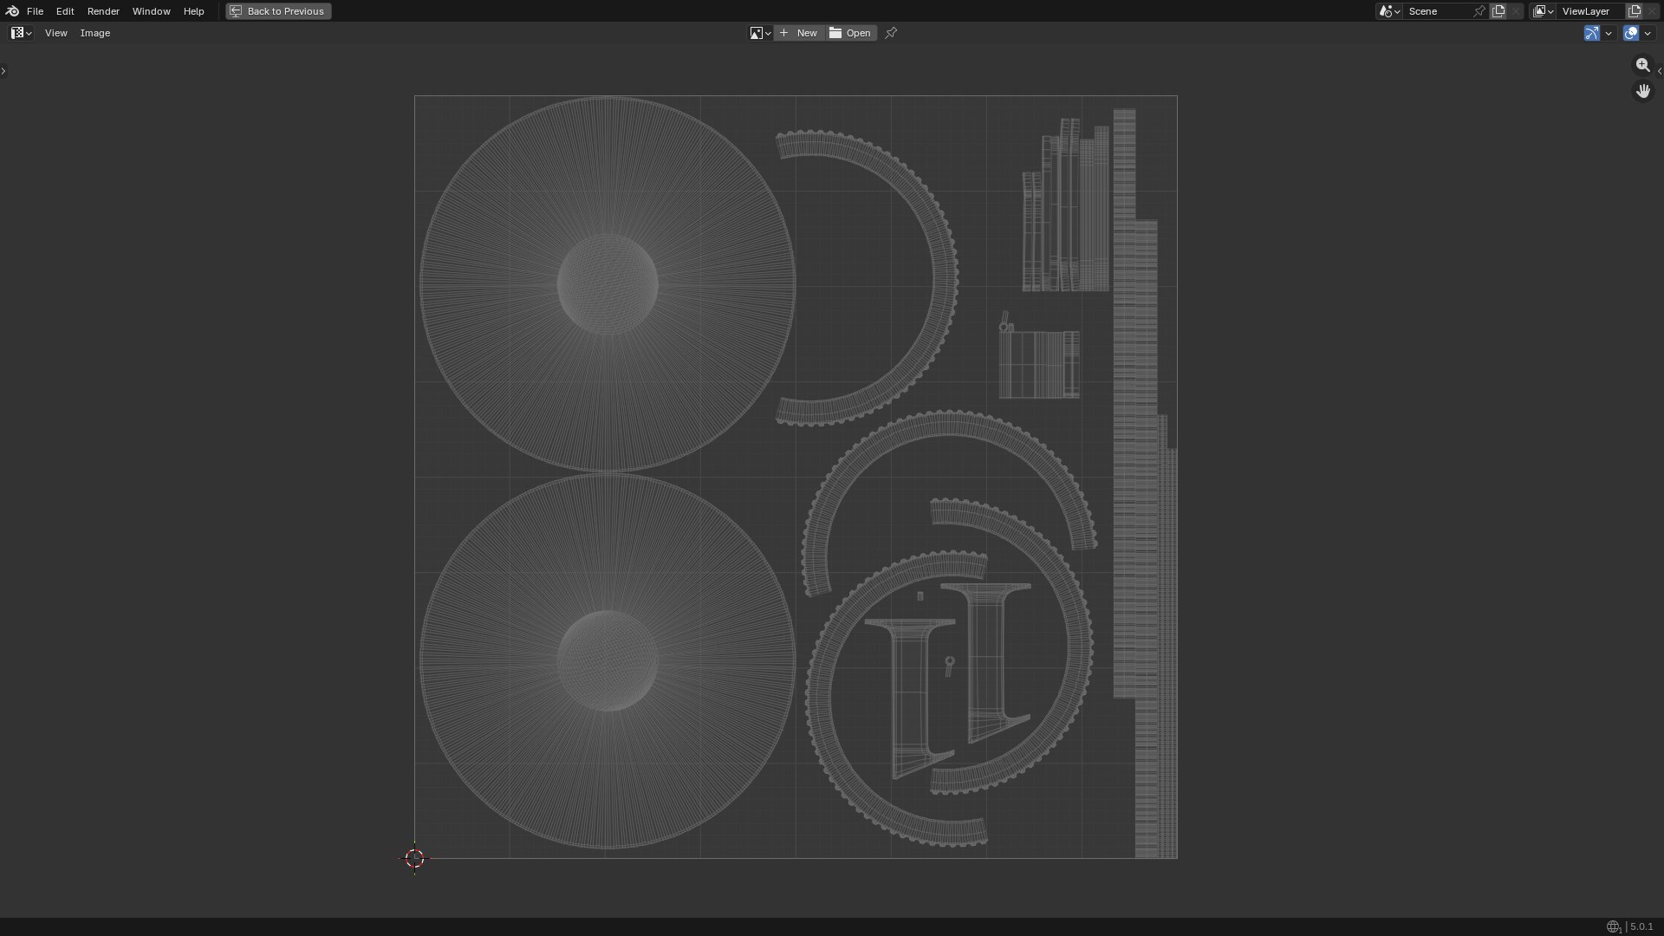Toggle the show overlays button
The image size is (1664, 936).
point(1631,33)
